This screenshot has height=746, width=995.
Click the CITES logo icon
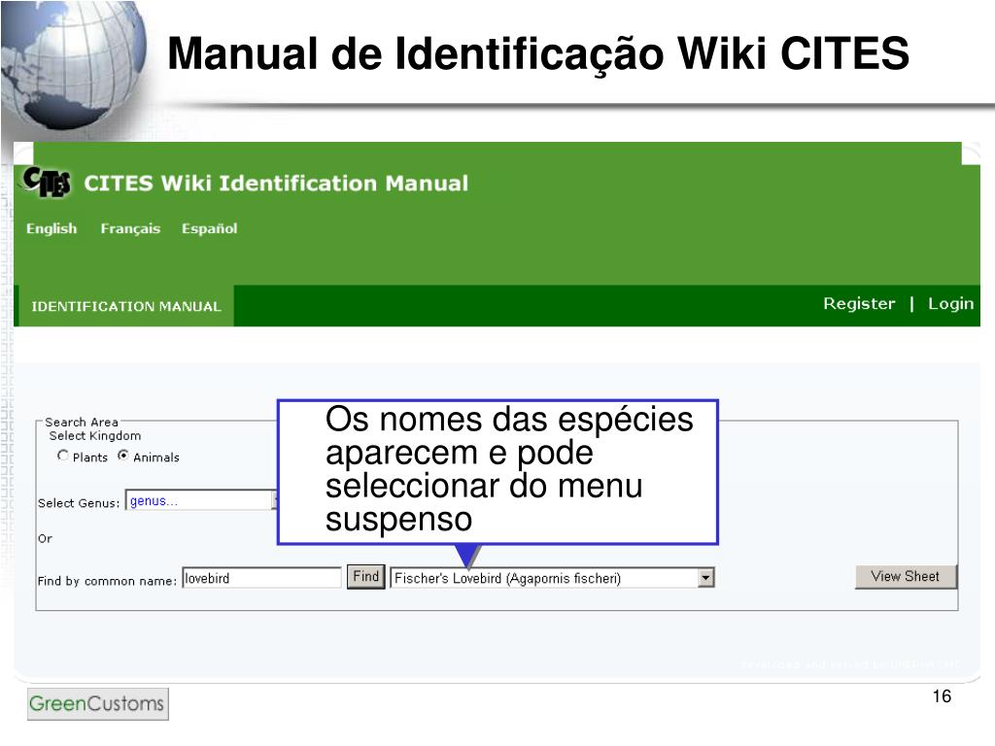pyautogui.click(x=47, y=182)
